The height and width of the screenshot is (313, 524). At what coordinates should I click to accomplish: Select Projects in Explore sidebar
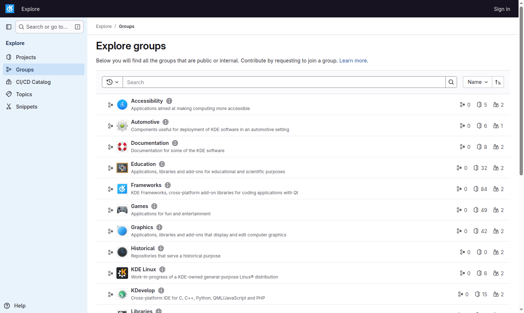click(26, 57)
